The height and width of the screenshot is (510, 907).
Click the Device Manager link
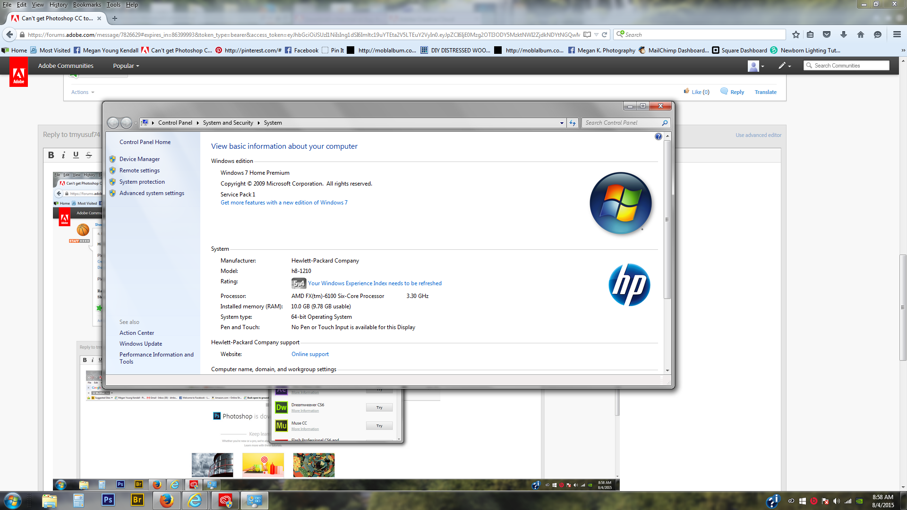(139, 159)
